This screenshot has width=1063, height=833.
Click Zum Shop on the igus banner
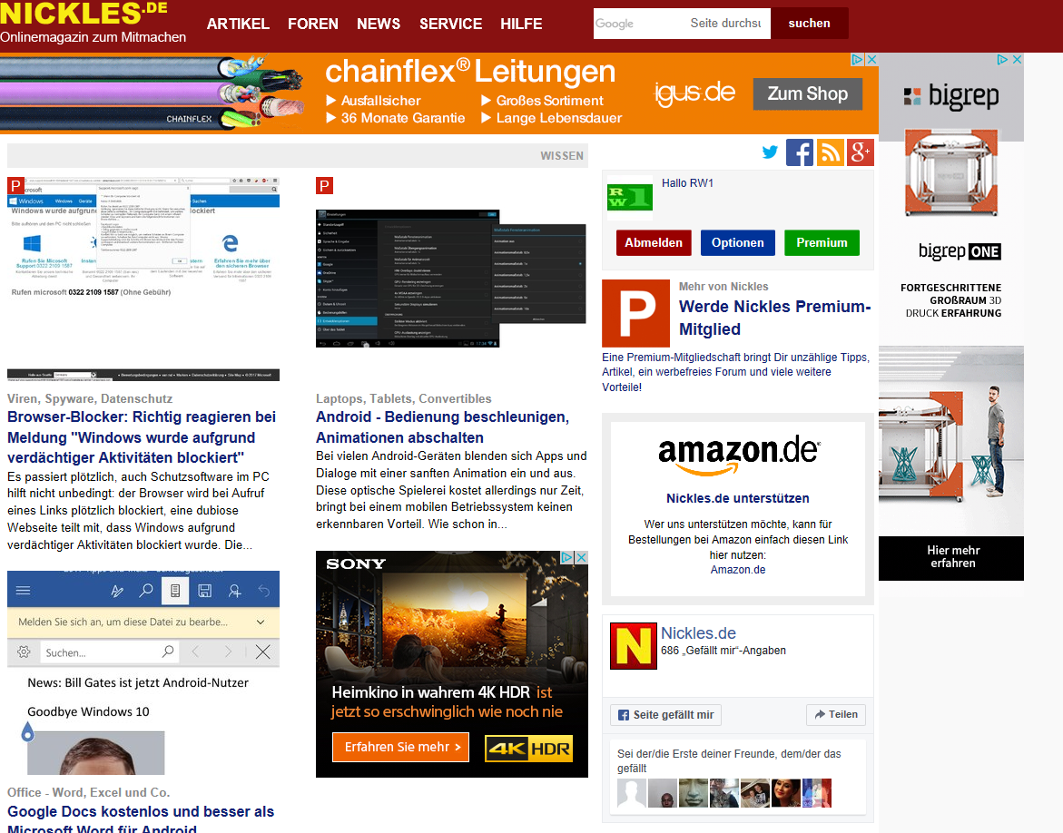click(807, 93)
